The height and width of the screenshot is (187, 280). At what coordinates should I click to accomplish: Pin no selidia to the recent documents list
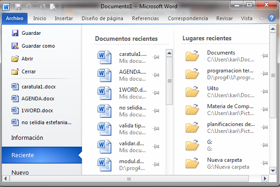(x=156, y=111)
